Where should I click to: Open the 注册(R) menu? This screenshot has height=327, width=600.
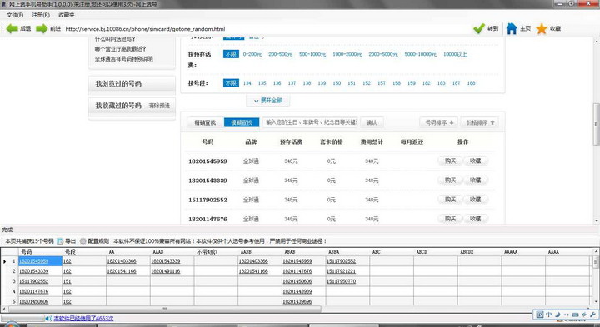41,15
